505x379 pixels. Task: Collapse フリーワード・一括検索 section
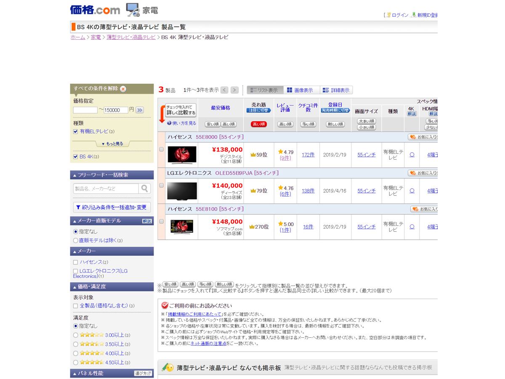click(112, 175)
